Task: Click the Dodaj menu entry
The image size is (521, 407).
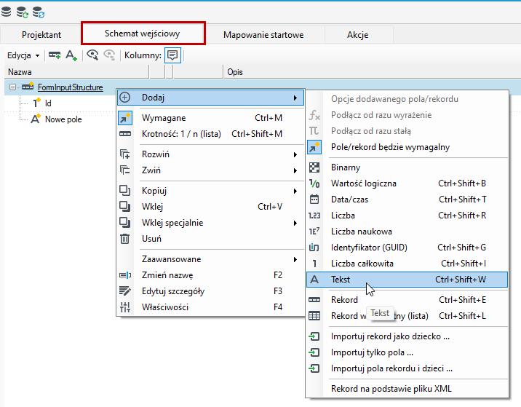Action: (211, 98)
